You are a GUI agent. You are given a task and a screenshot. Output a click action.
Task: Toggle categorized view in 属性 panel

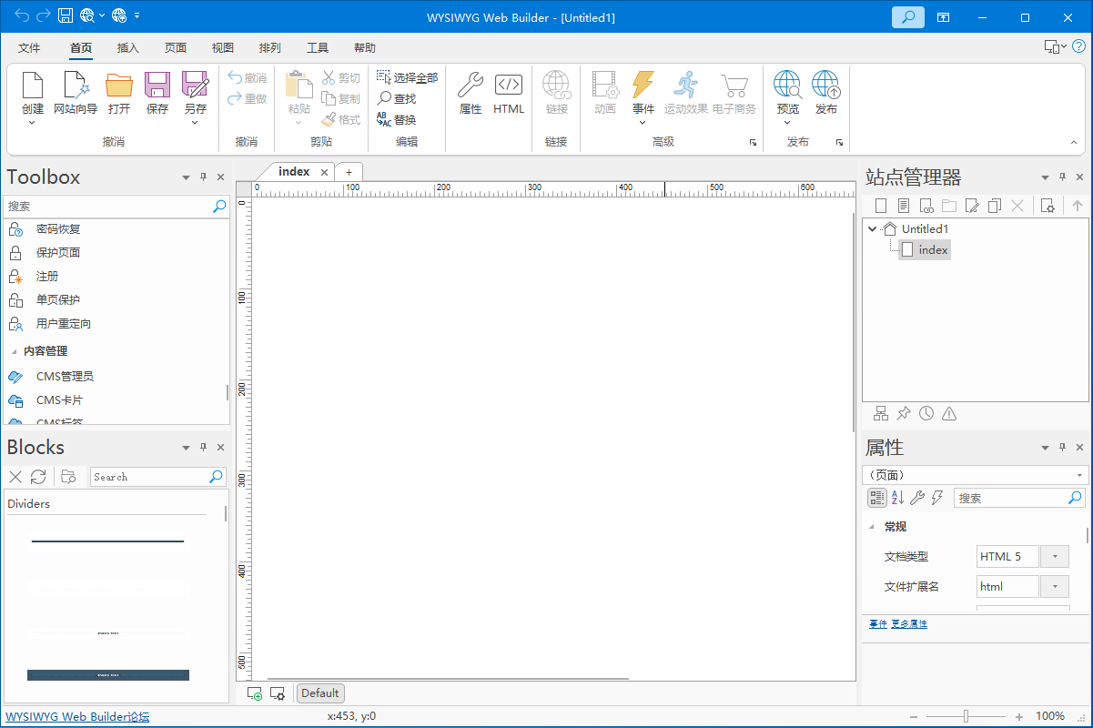coord(876,498)
